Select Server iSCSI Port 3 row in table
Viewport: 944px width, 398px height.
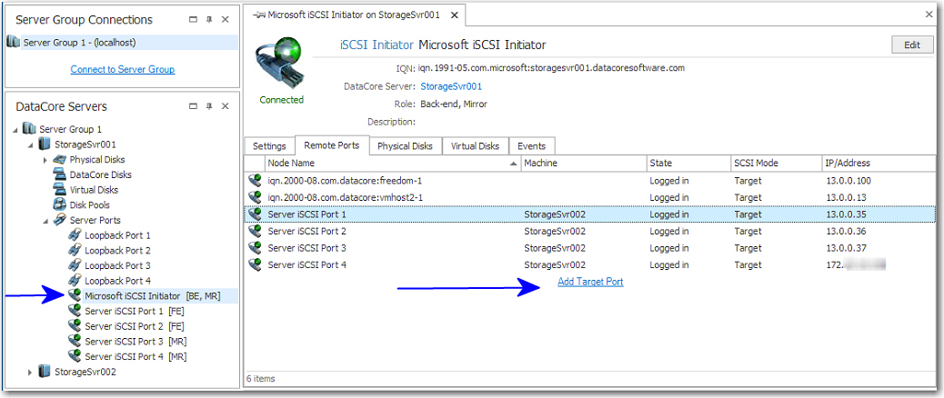pyautogui.click(x=590, y=248)
